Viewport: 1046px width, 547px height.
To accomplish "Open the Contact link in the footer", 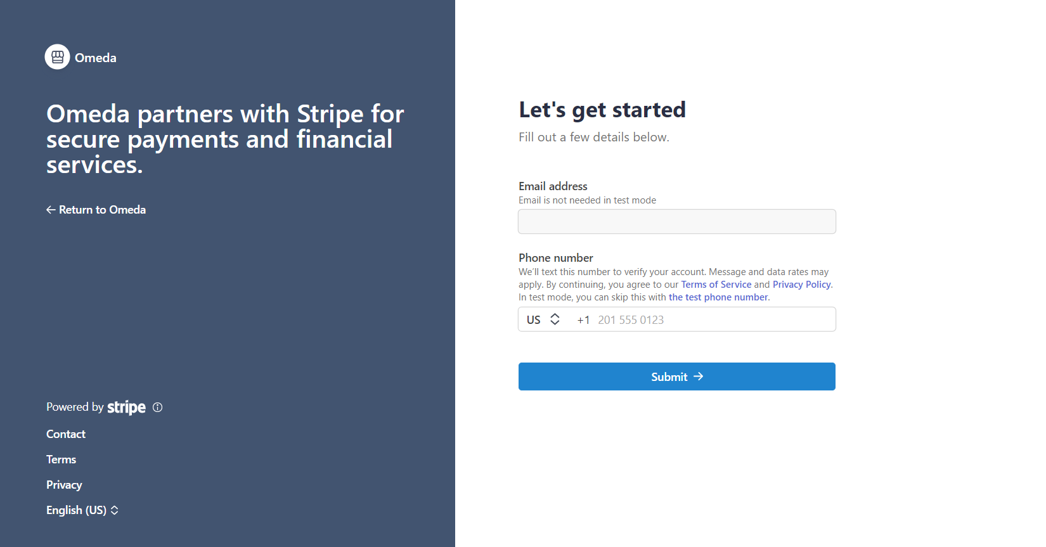I will [x=66, y=434].
